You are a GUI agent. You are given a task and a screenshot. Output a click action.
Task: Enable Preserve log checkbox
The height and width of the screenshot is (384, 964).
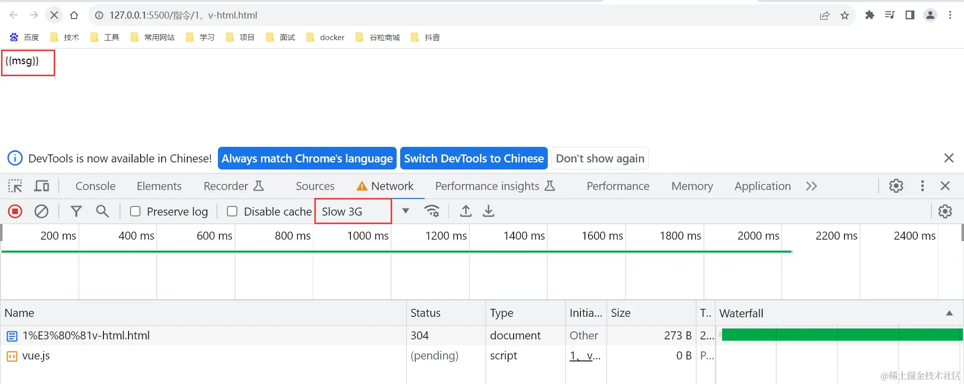tap(135, 212)
